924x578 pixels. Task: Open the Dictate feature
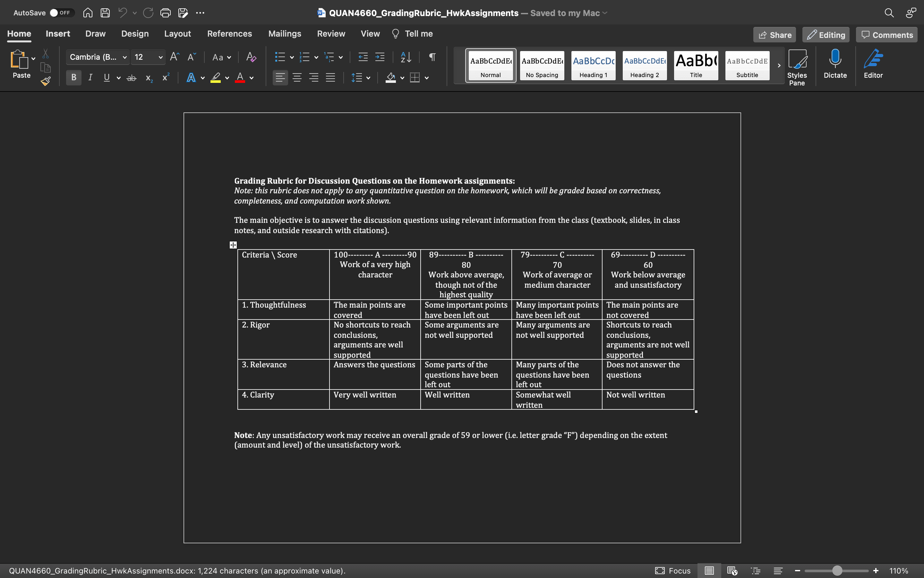coord(835,64)
